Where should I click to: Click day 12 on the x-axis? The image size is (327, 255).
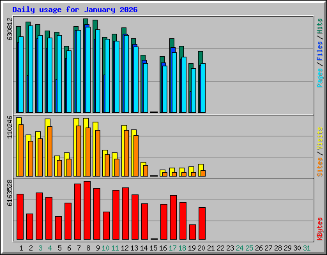[125, 248]
